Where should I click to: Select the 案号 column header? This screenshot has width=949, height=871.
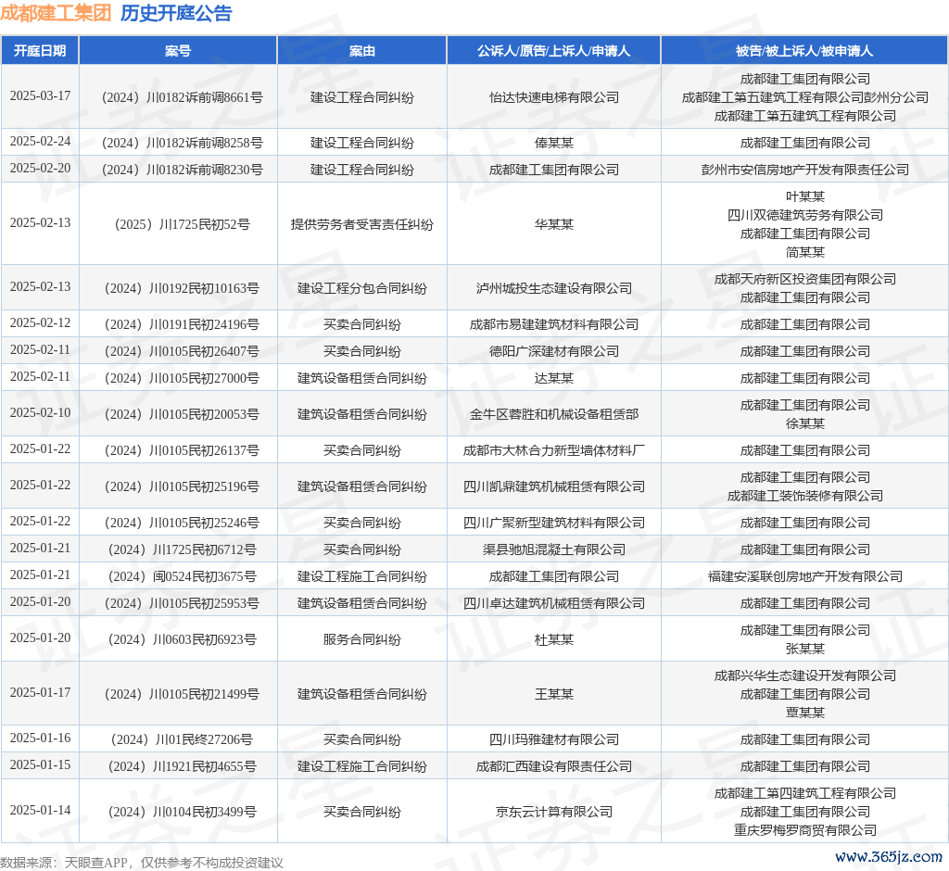(x=178, y=51)
